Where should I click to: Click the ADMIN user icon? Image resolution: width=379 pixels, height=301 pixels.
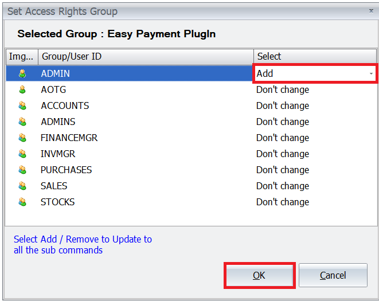(22, 73)
